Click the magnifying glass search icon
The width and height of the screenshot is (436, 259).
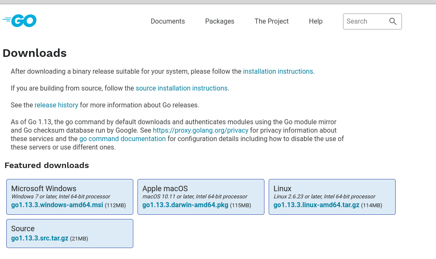393,21
